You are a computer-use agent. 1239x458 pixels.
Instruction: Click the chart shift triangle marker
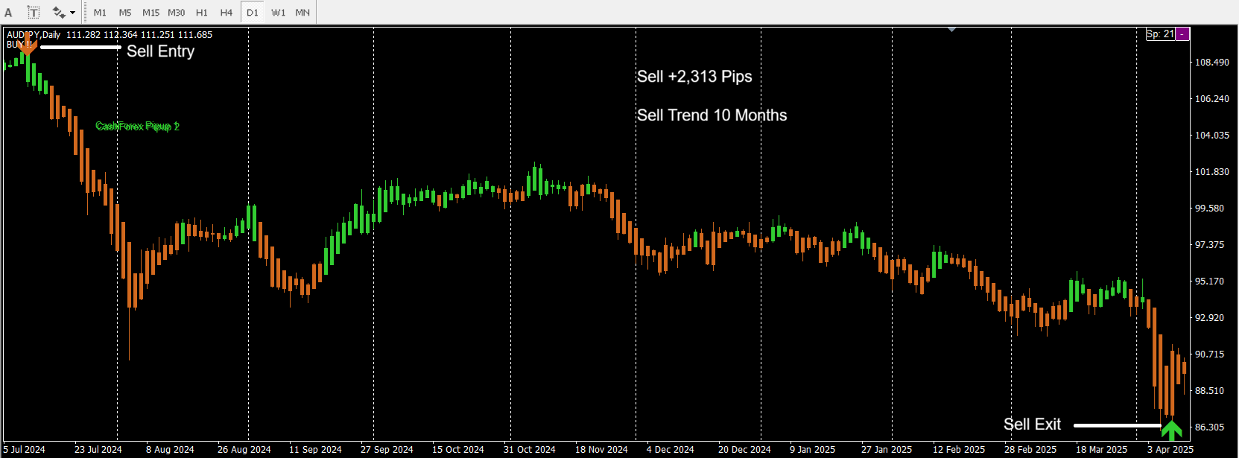[x=951, y=30]
